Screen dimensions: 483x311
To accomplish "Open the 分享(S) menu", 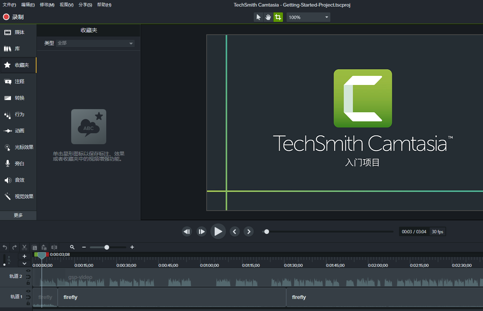I will 85,5.
